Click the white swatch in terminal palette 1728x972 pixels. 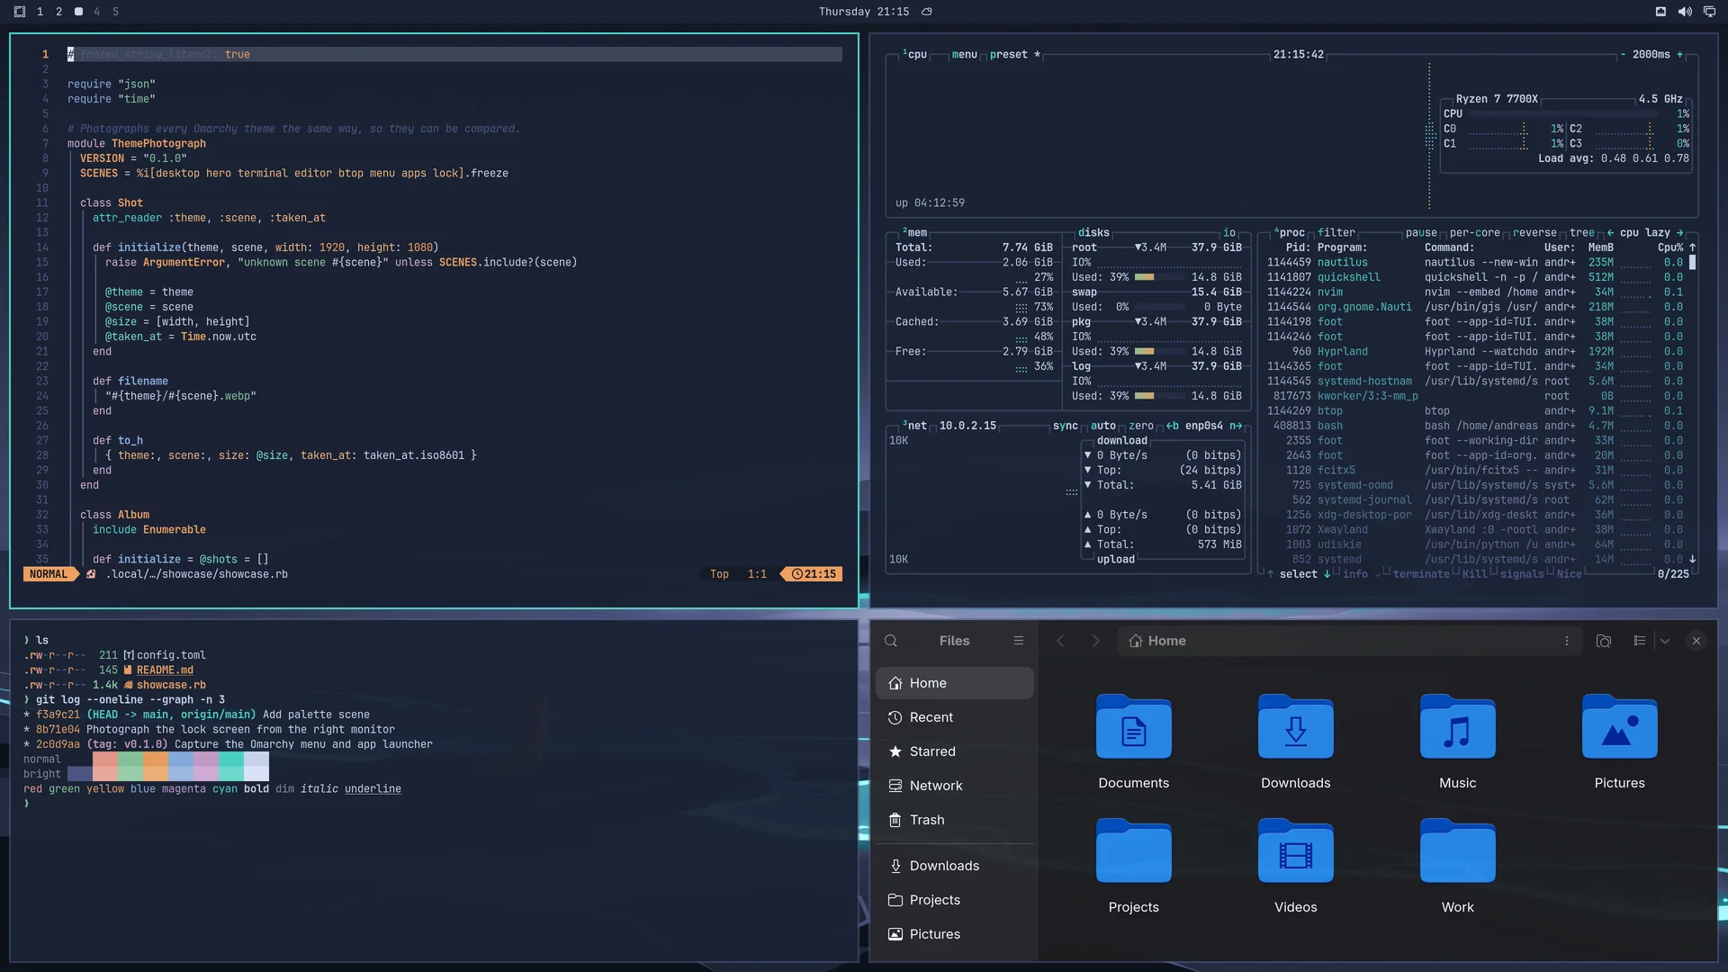(256, 767)
